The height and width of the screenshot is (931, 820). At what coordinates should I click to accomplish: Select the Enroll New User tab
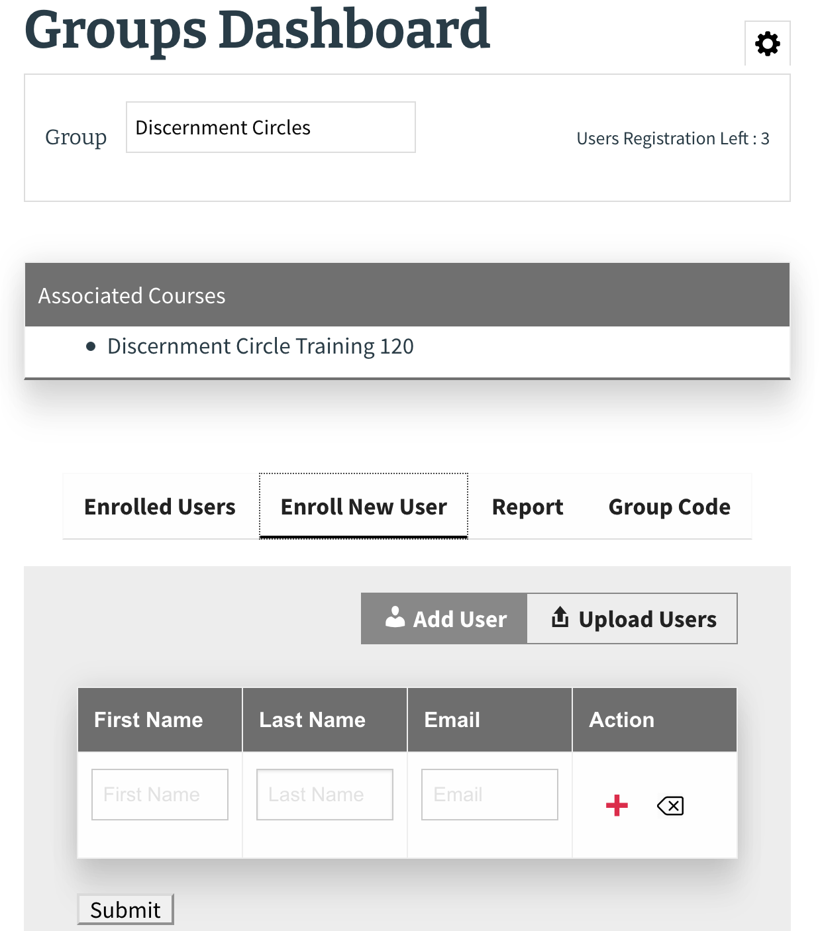click(x=364, y=506)
